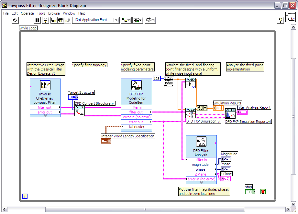Click the Run arrow button
The image size is (298, 214).
(x=15, y=20)
